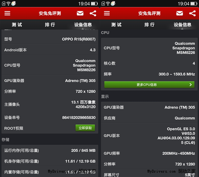199x177 pixels.
Task: Tap the share icon in left header
Action: (x=93, y=13)
